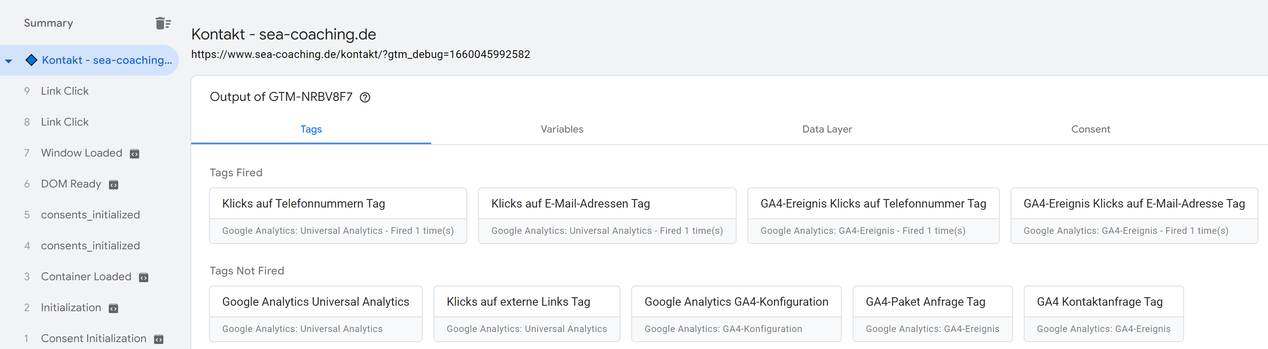Click the Kontakt - sea-coaching.de page heading
Viewport: 1268px width, 349px height.
tap(284, 34)
